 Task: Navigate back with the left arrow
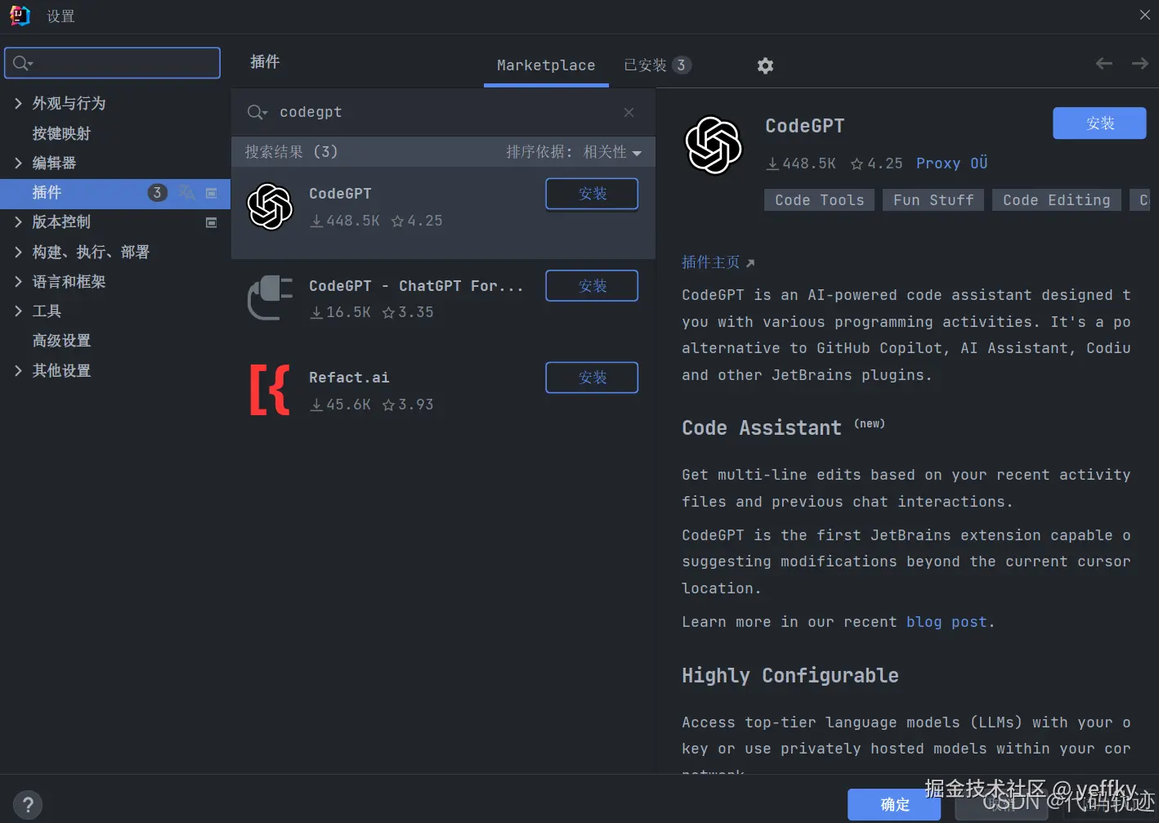(1104, 64)
